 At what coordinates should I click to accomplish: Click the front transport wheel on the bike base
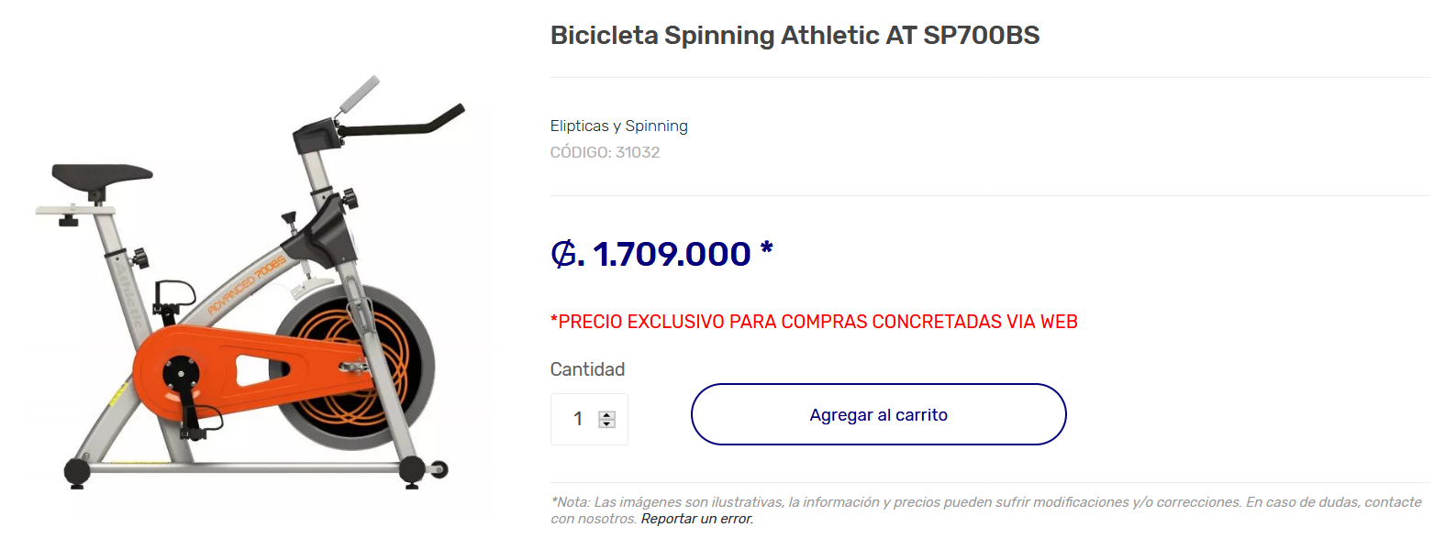tap(439, 470)
